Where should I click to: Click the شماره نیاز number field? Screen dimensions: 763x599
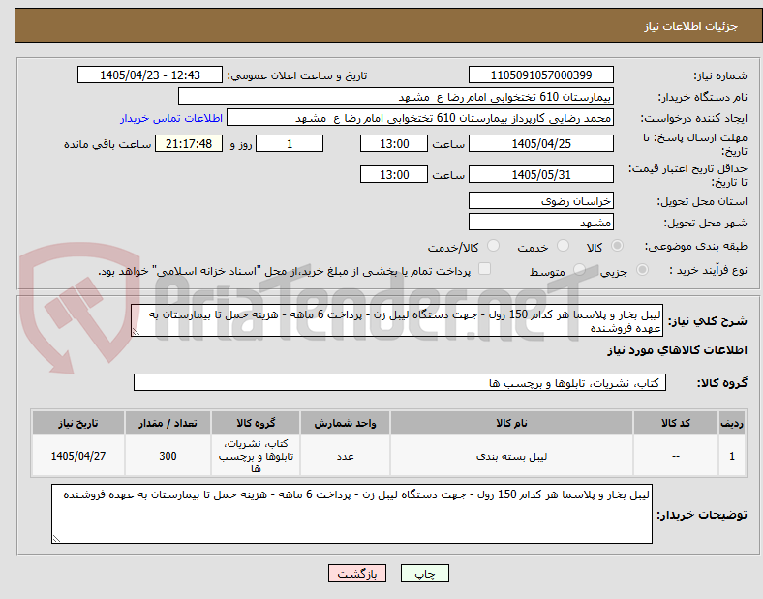tap(541, 75)
